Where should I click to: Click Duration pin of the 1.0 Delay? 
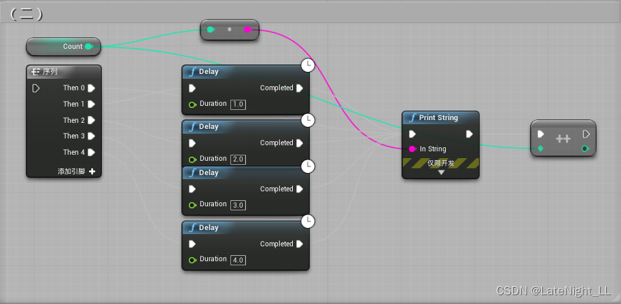[x=192, y=104]
